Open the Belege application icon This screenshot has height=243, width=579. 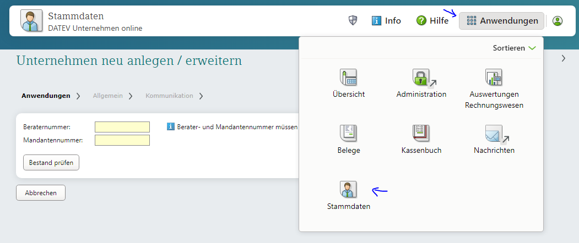[x=348, y=134]
